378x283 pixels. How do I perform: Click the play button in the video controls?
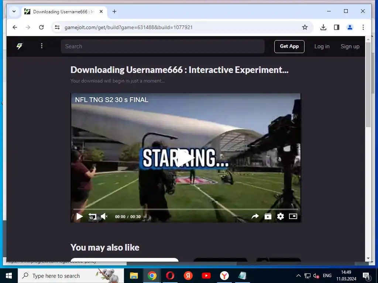80,217
